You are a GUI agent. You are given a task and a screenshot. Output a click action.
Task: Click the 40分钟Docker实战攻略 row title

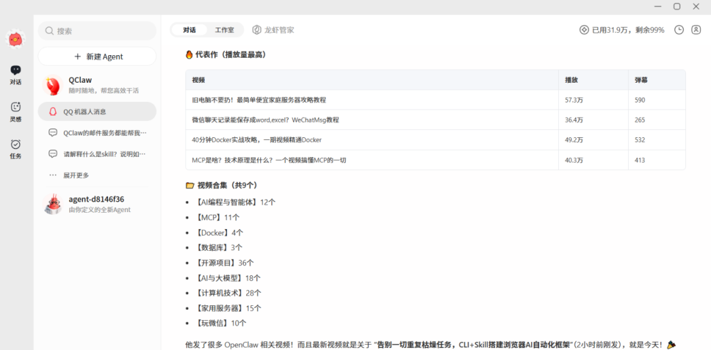[257, 140]
